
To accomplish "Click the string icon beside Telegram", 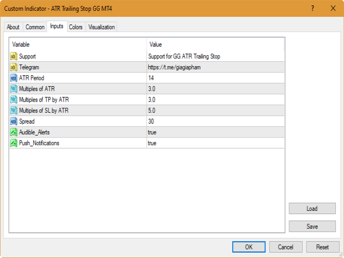I will [13, 67].
